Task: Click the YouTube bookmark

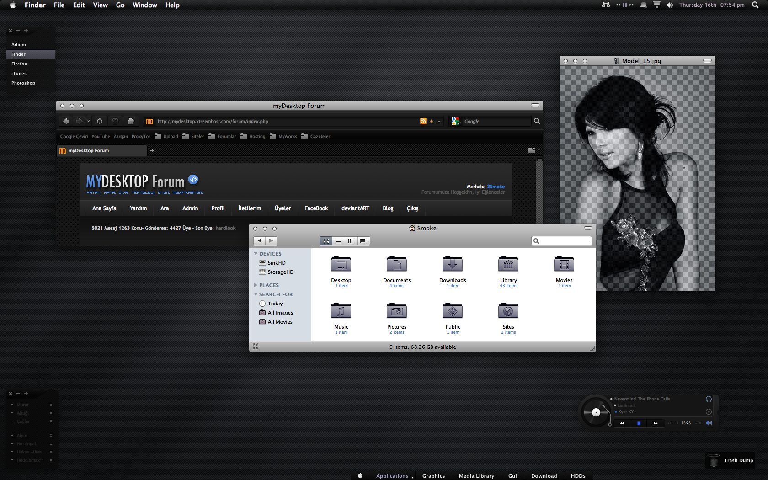Action: pyautogui.click(x=101, y=136)
